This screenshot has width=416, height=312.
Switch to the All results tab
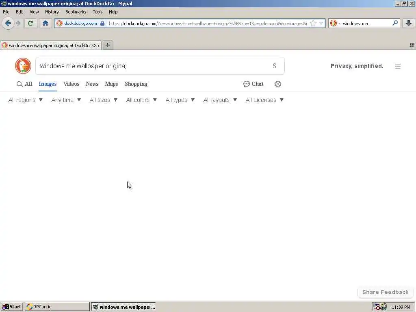pyautogui.click(x=24, y=84)
